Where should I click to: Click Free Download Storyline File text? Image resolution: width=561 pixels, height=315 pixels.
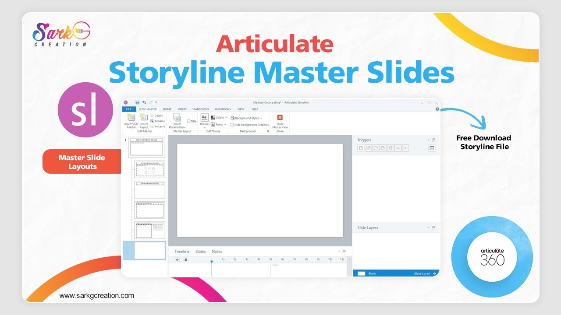[484, 142]
